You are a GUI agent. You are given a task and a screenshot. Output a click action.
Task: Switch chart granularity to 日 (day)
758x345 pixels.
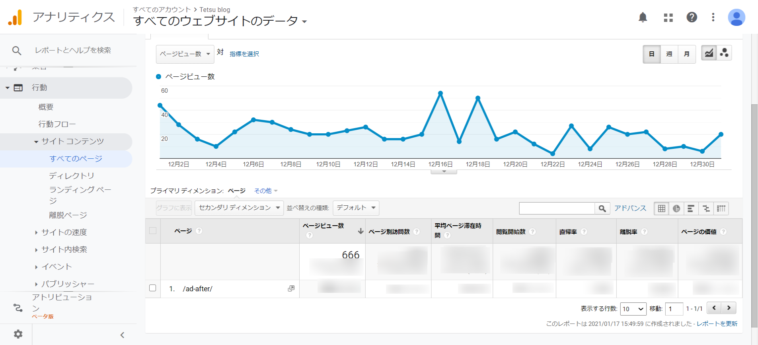pos(652,54)
